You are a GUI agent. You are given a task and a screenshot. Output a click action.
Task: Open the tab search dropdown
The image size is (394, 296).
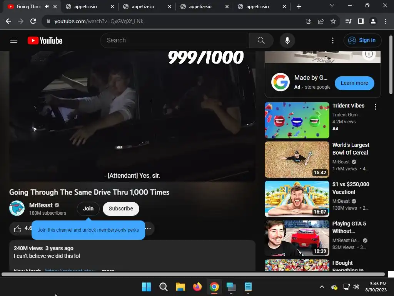pos(332,5)
